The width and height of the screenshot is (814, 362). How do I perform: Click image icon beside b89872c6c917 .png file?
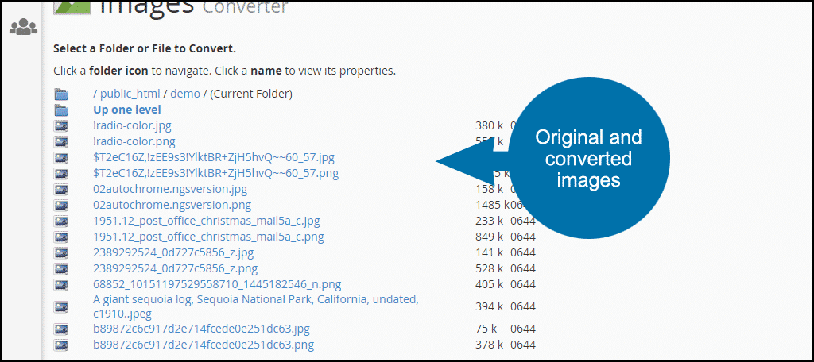tap(61, 345)
